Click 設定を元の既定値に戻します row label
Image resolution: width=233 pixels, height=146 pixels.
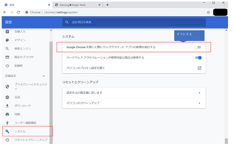pyautogui.click(x=85, y=93)
